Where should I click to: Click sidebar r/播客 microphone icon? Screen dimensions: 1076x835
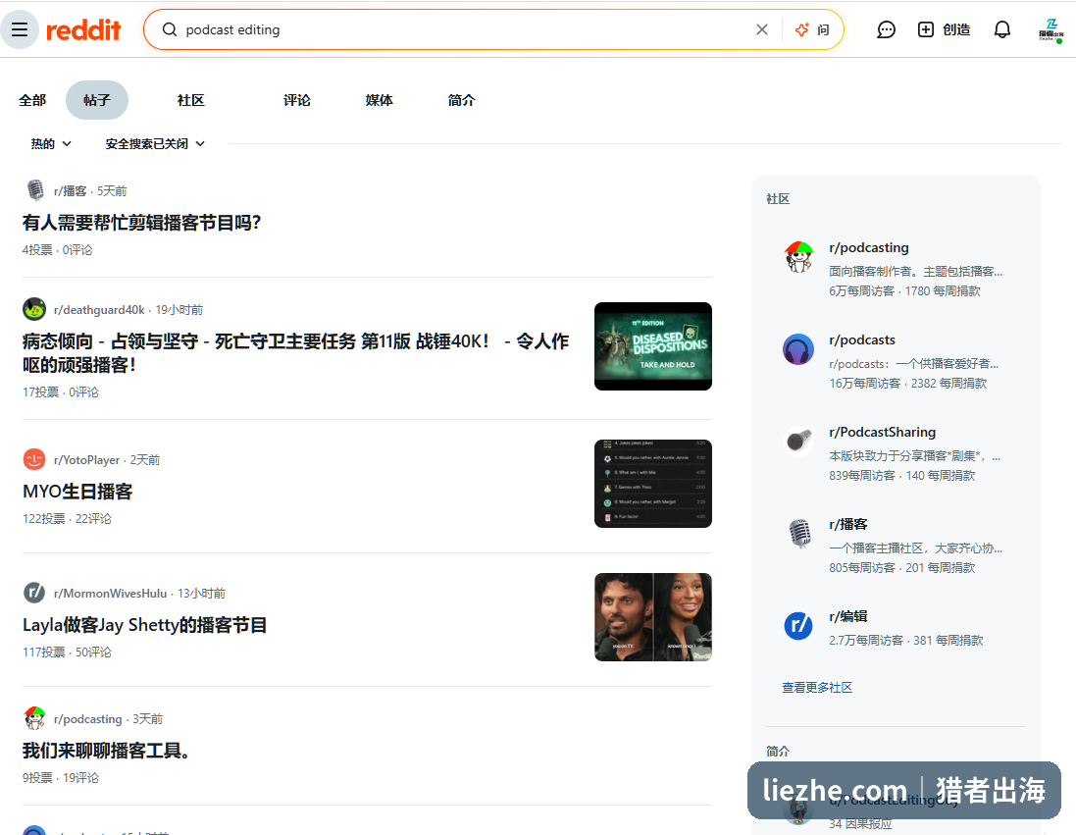pyautogui.click(x=798, y=534)
